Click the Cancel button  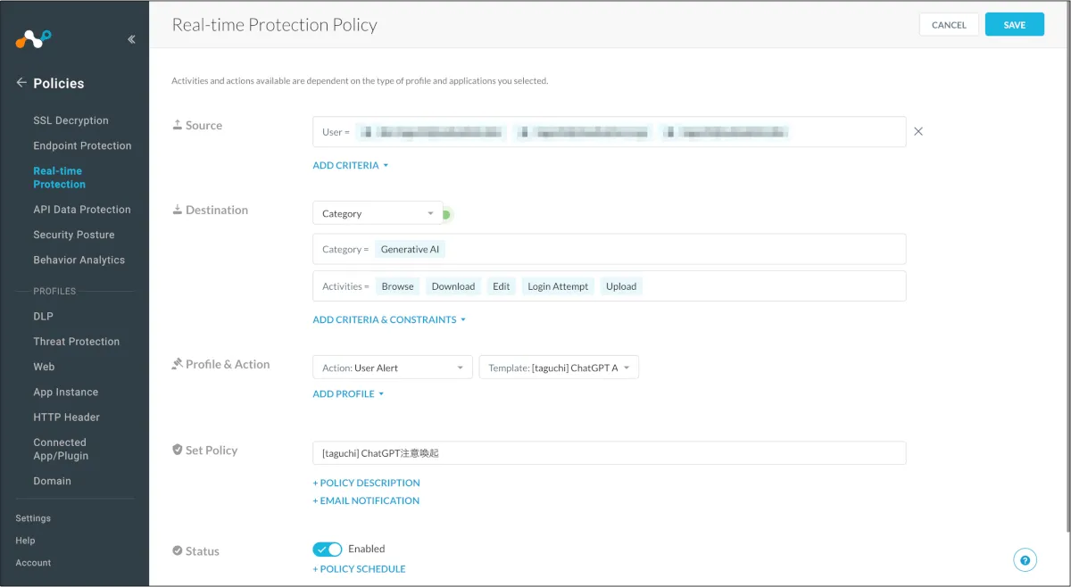949,25
